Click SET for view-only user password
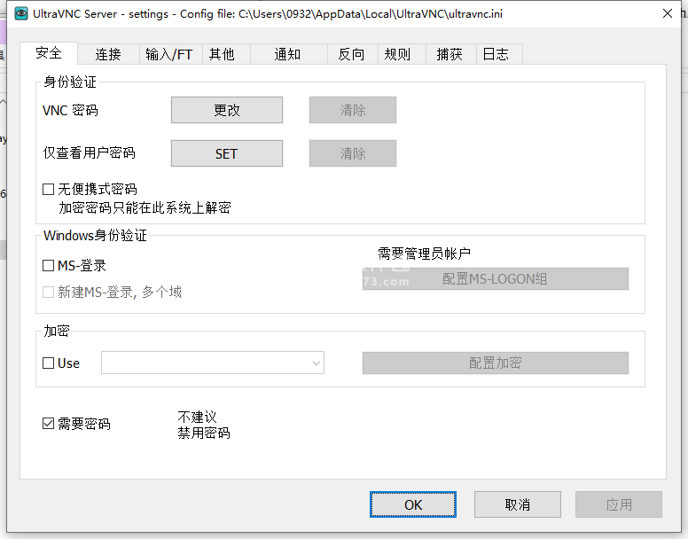Viewport: 688px width, 539px height. tap(227, 153)
